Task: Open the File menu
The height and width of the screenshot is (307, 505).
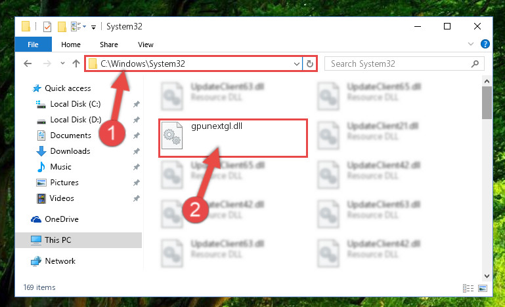Action: pos(33,45)
